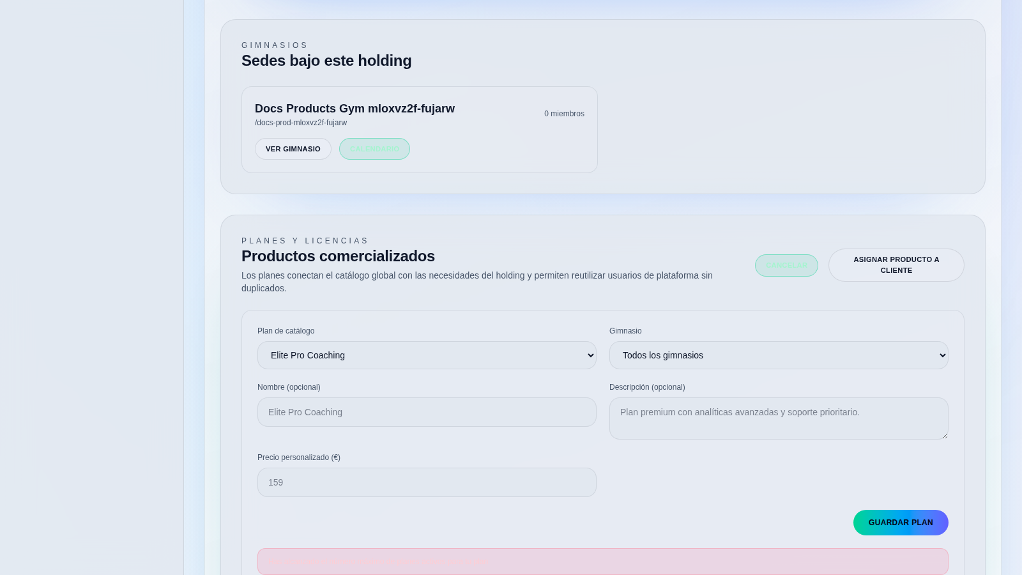Focus the Nombre (opcional) input field

(x=426, y=412)
